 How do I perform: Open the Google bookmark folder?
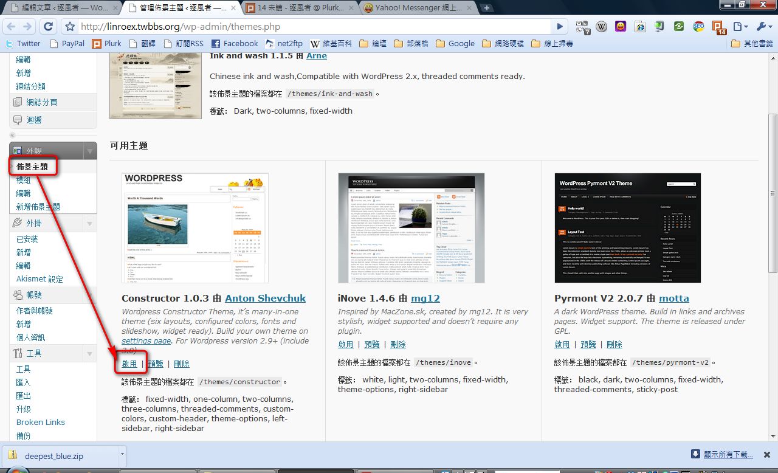point(455,44)
